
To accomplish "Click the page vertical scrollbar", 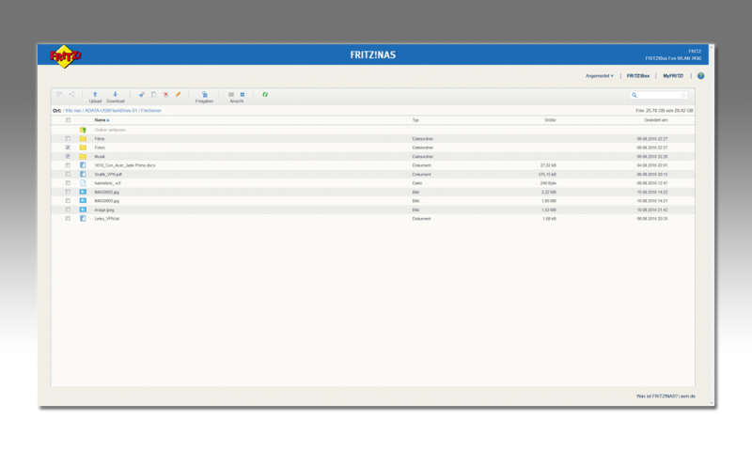I will click(712, 225).
